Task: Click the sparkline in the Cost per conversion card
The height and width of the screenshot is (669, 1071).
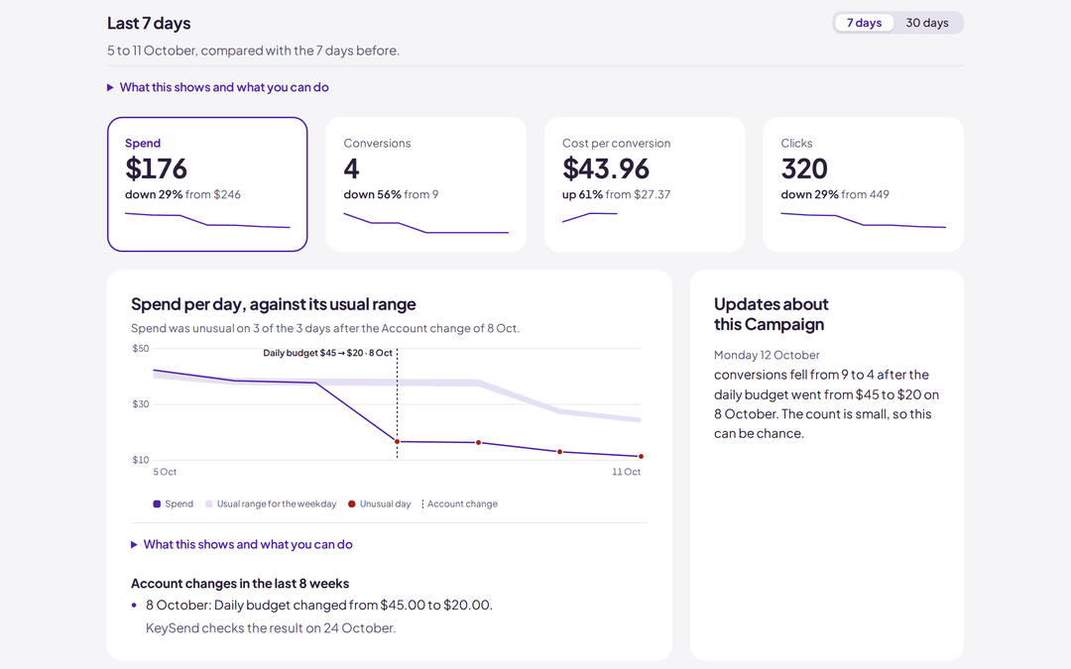Action: point(589,218)
